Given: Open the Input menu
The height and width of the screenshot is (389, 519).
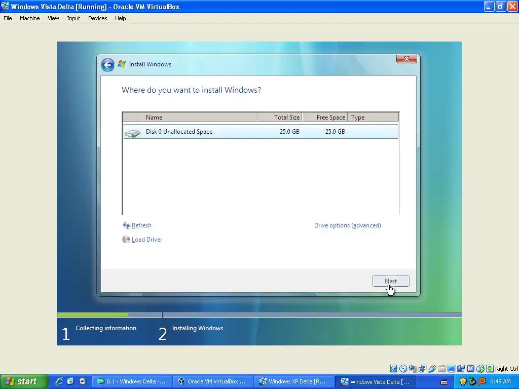Looking at the screenshot, I should point(73,18).
